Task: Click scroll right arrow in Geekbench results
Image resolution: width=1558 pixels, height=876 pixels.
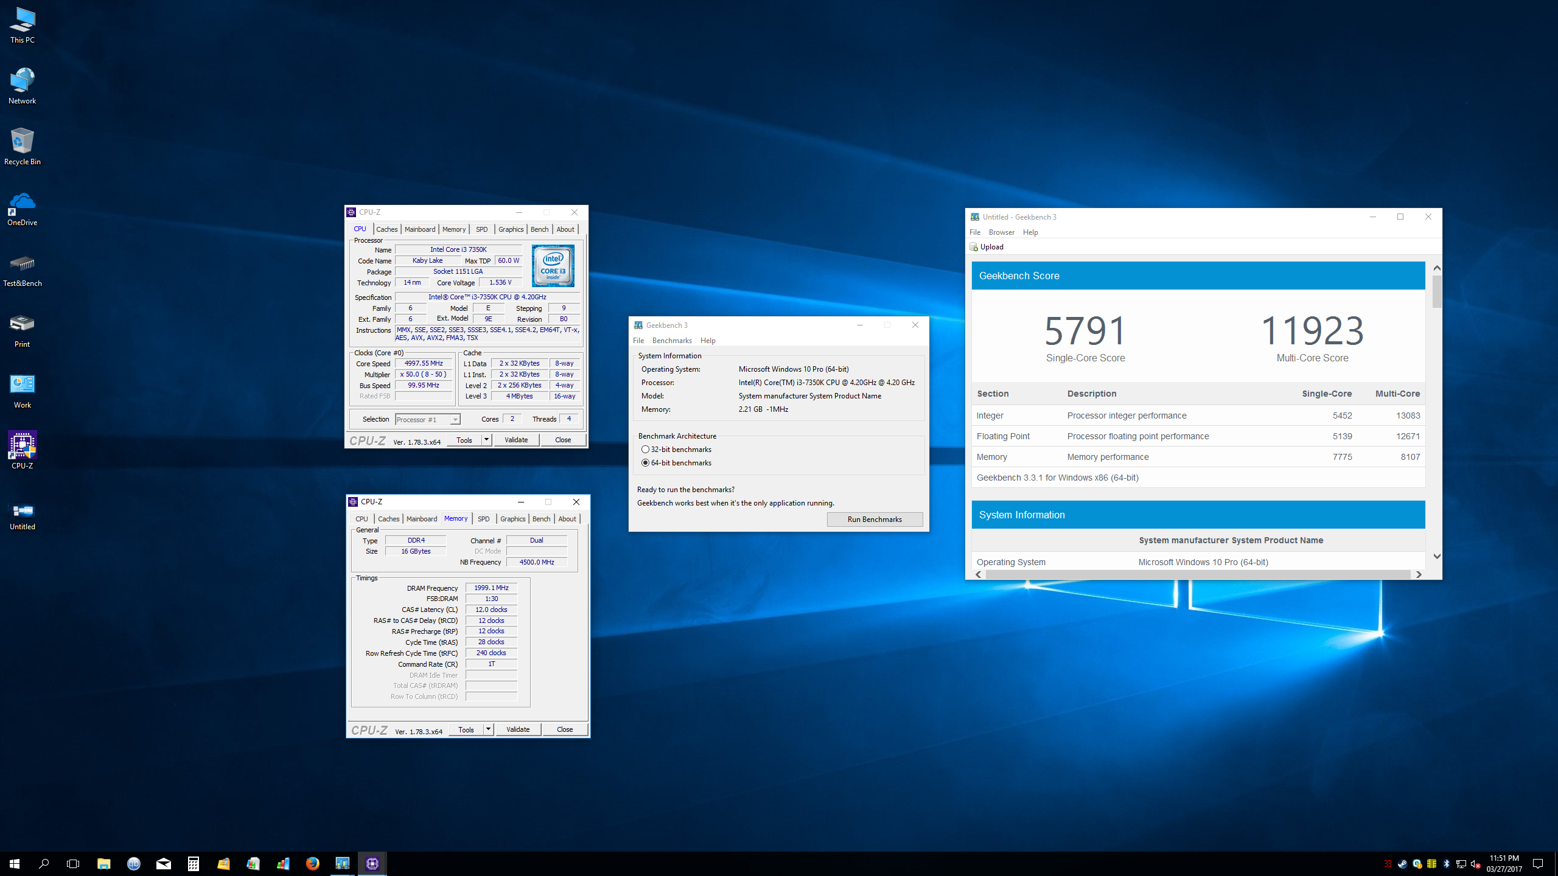Action: [1419, 574]
